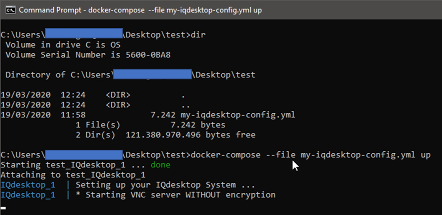This screenshot has width=442, height=215.
Task: Click the blinking cursor on the last line
Action: pos(3,208)
